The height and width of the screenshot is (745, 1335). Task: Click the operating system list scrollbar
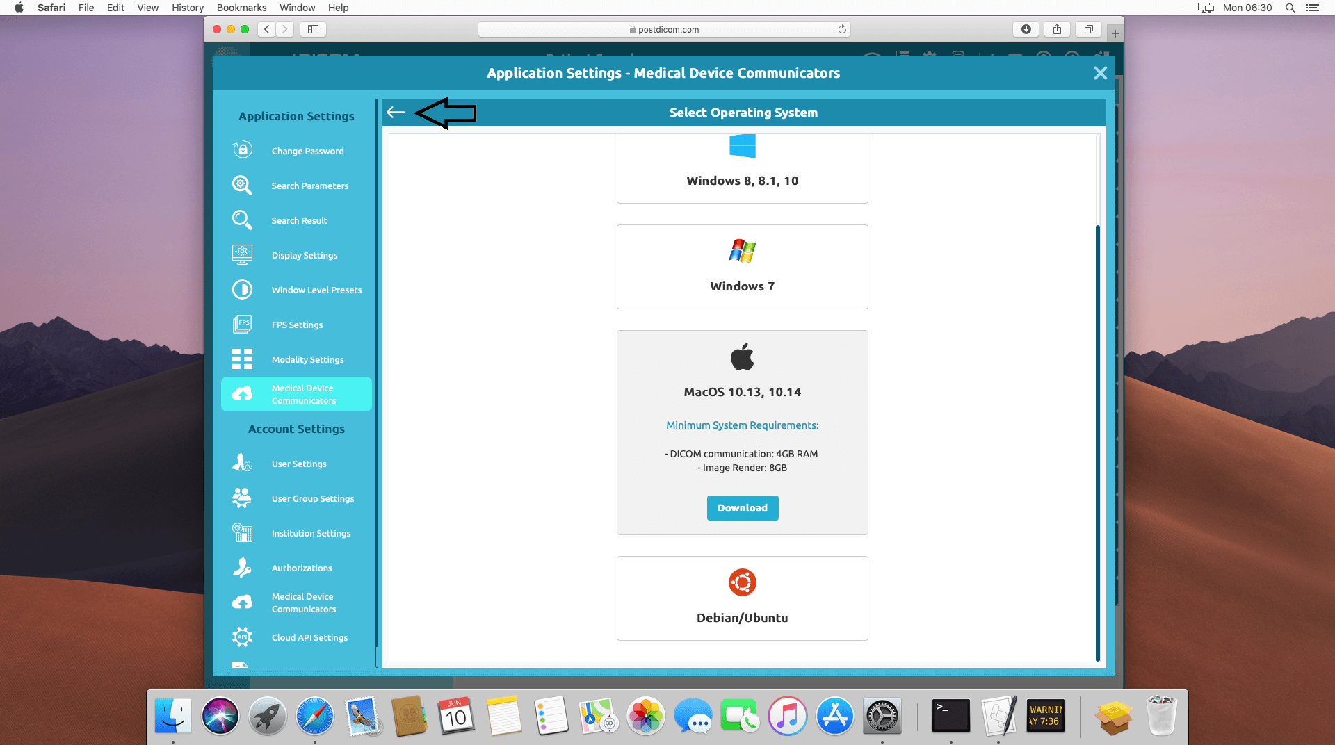click(x=1098, y=442)
